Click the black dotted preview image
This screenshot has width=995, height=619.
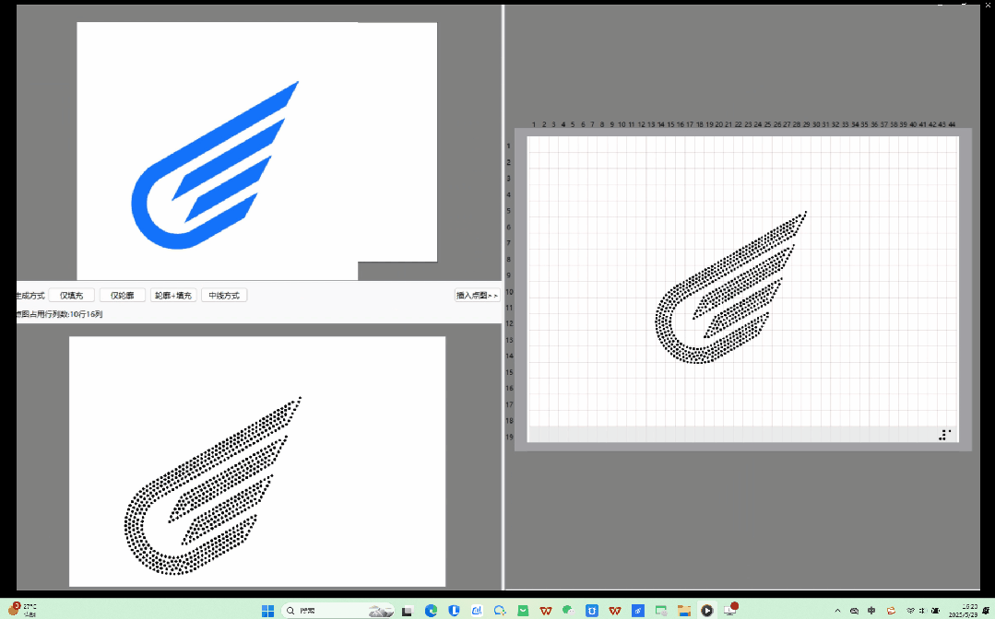click(212, 486)
